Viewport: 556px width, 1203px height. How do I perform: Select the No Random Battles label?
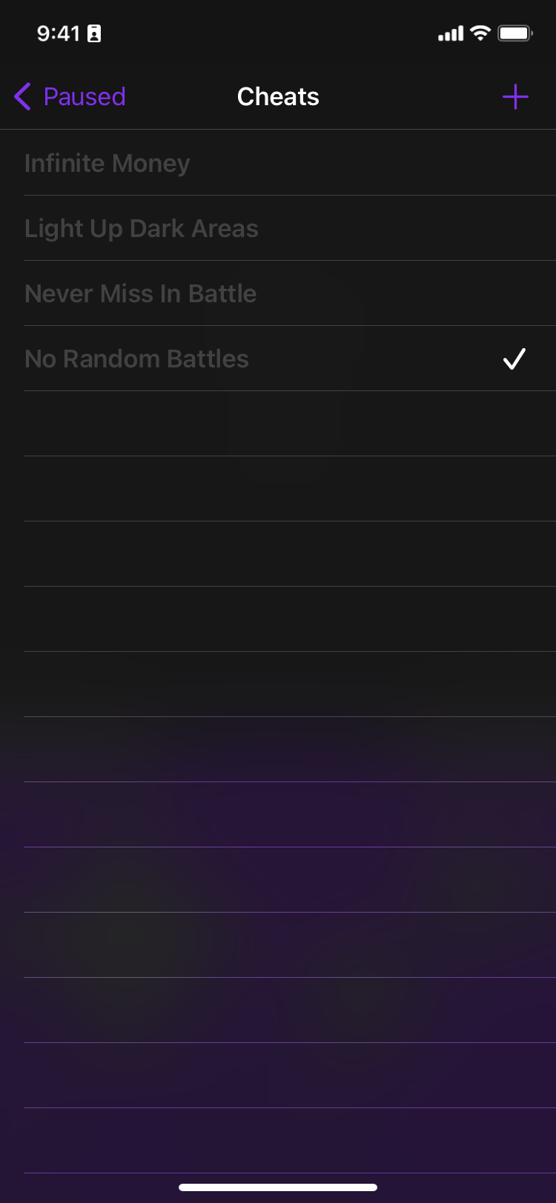click(x=137, y=359)
